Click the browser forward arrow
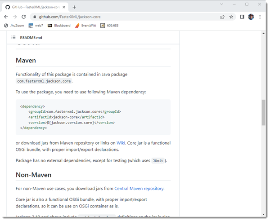This screenshot has width=270, height=221. tap(15, 17)
